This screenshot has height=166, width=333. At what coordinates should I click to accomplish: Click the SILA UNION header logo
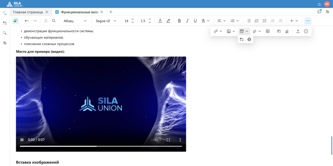point(14,4)
